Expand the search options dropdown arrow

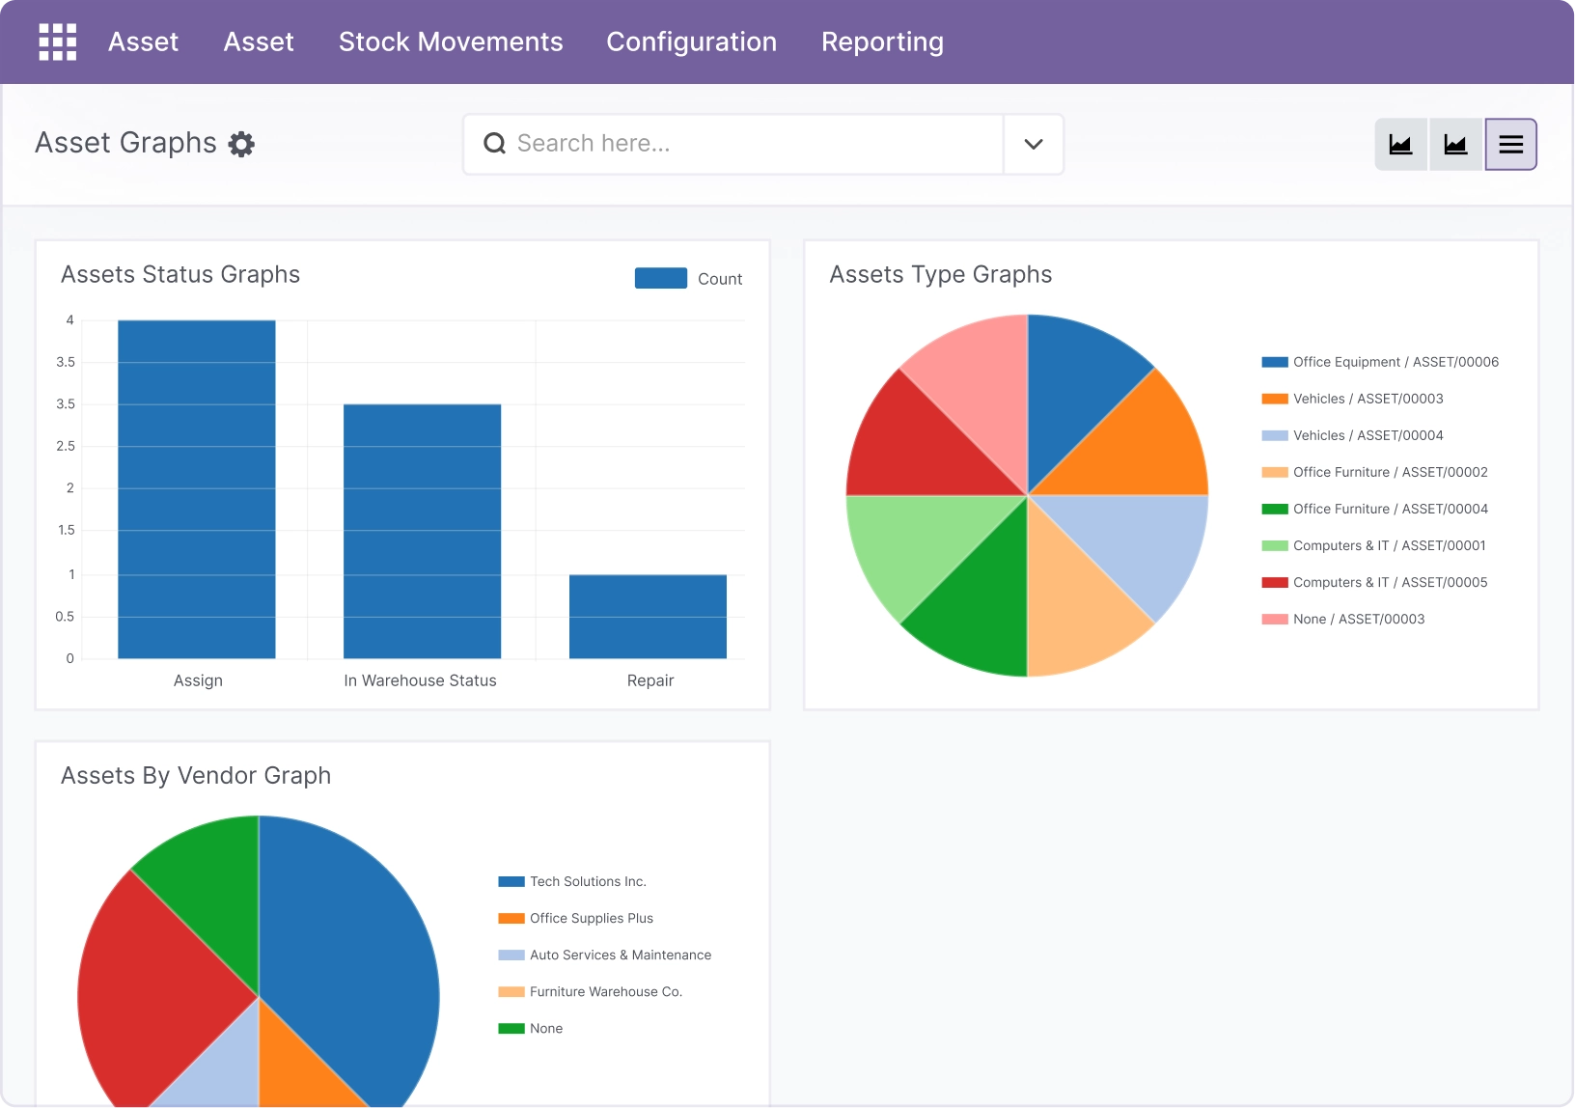click(x=1034, y=145)
